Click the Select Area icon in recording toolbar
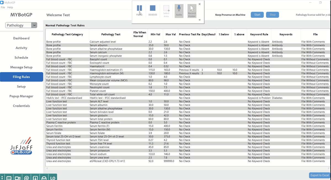Viewport: 331px width, 180px height. point(166,8)
